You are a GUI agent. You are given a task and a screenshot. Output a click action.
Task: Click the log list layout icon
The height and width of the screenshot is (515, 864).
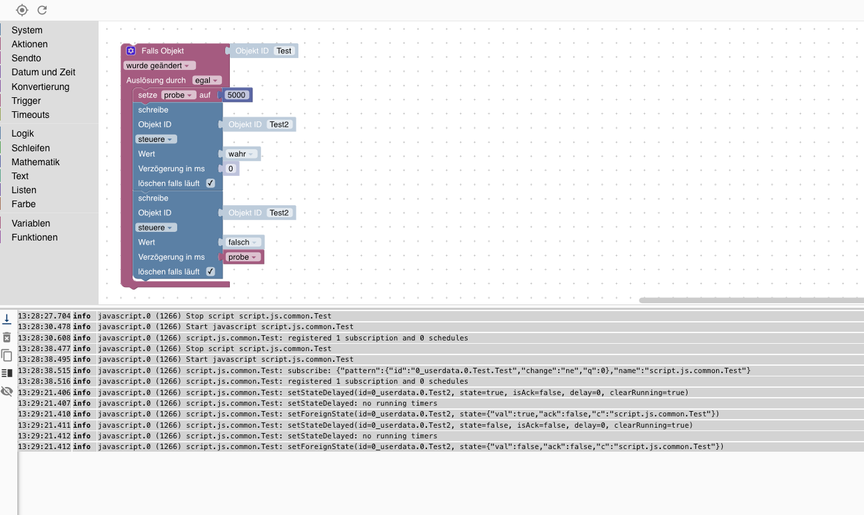coord(7,373)
